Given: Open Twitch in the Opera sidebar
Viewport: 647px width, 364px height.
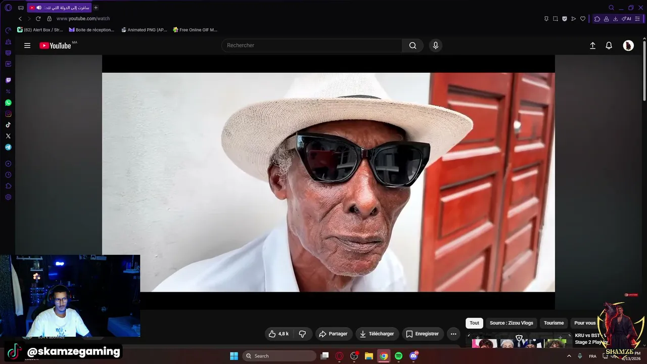Looking at the screenshot, I should click(x=8, y=80).
